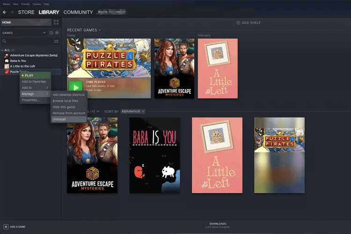This screenshot has width=351, height=234.
Task: Click the Add Shelf button
Action: (x=248, y=22)
